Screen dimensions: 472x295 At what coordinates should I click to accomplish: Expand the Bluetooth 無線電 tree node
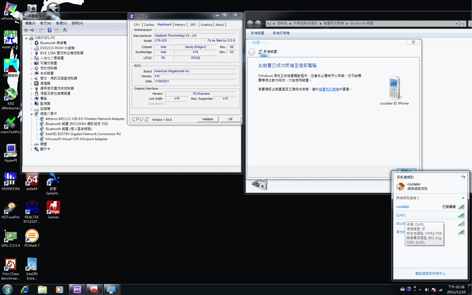(31, 43)
